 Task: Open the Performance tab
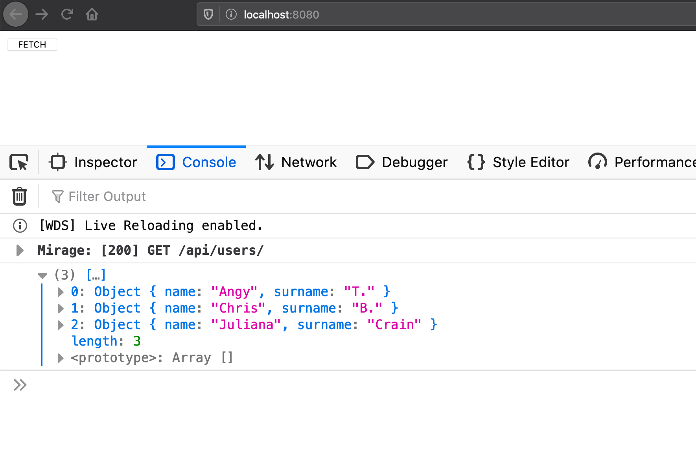coord(642,162)
